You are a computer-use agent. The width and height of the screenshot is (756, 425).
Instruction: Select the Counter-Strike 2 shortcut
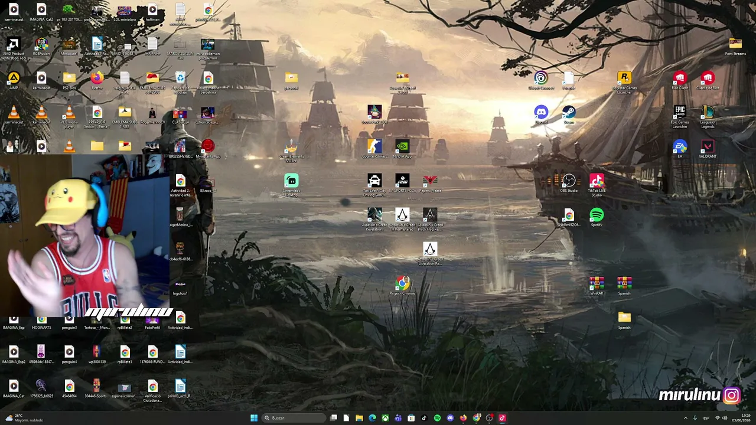pyautogui.click(x=374, y=149)
